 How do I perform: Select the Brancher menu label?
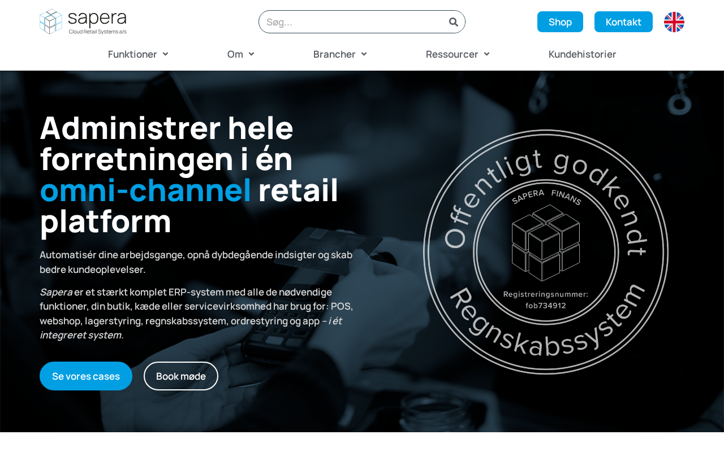tap(334, 54)
